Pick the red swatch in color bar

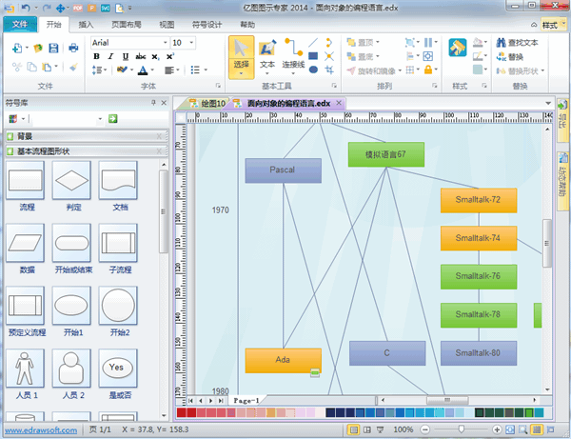click(x=182, y=414)
